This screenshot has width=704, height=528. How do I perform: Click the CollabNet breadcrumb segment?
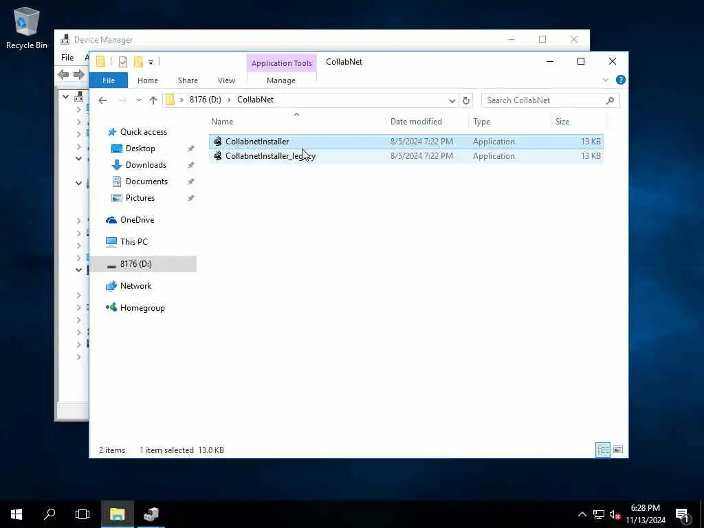coord(255,100)
